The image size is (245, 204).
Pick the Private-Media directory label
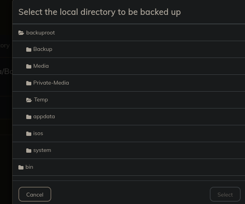pos(51,83)
